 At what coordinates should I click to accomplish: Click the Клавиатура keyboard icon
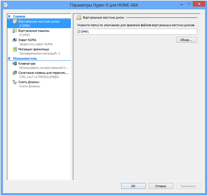(x=15, y=64)
